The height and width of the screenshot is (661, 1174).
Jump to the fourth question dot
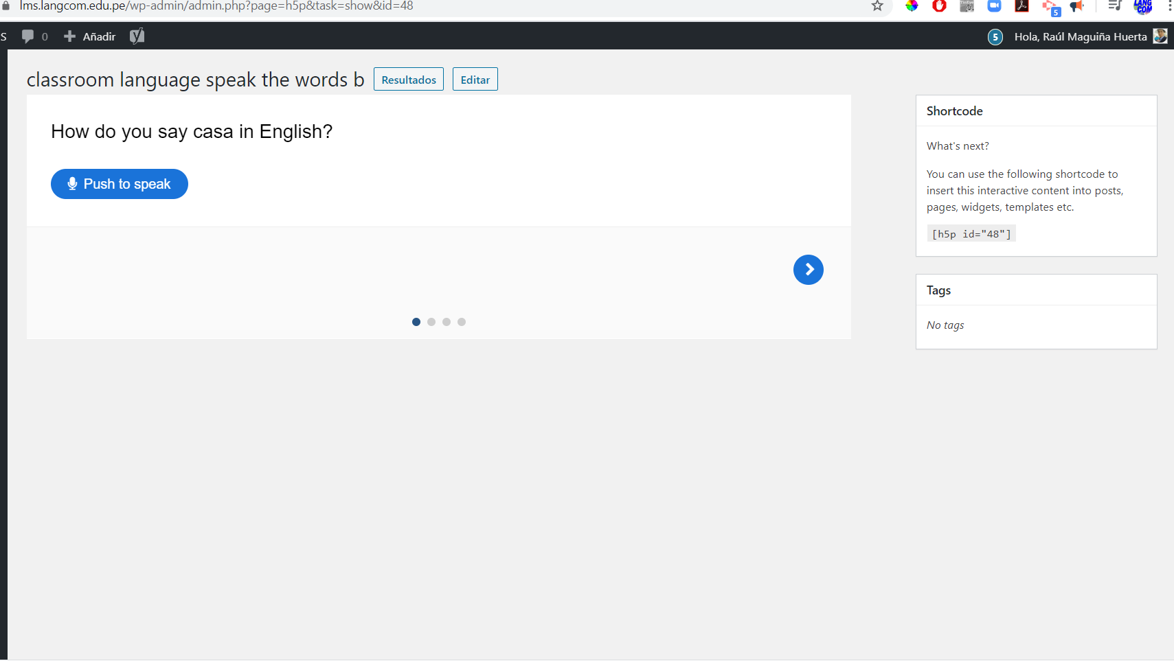462,322
